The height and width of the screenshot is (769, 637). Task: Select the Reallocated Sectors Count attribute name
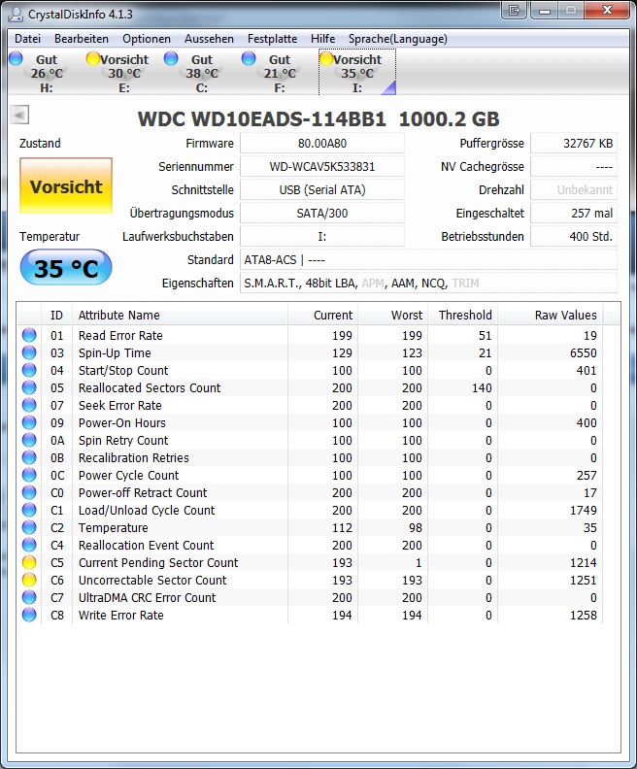click(x=150, y=388)
